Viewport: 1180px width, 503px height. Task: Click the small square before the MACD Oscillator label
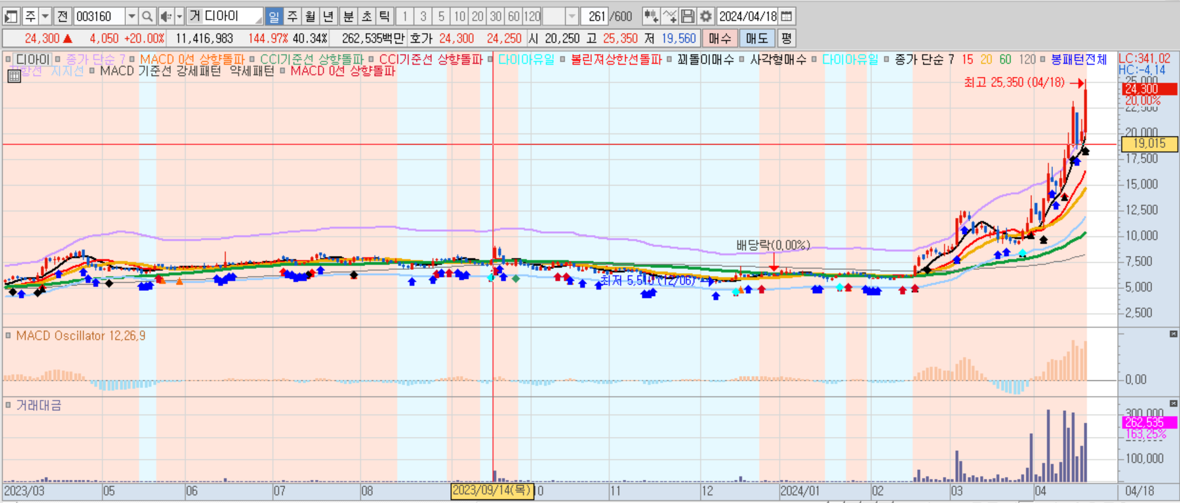click(8, 336)
